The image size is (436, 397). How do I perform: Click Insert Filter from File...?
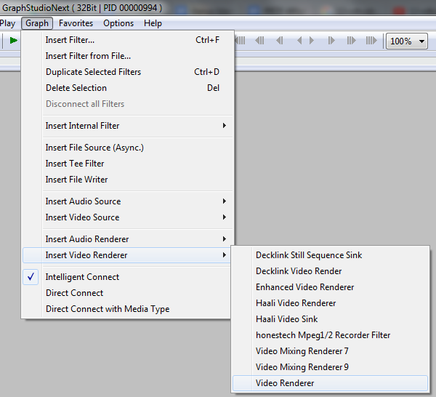tap(88, 56)
